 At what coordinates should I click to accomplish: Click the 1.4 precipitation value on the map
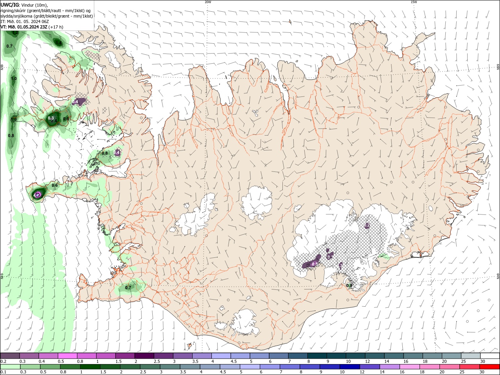coord(59,43)
